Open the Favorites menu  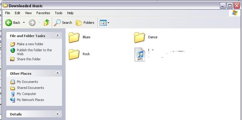point(43,13)
